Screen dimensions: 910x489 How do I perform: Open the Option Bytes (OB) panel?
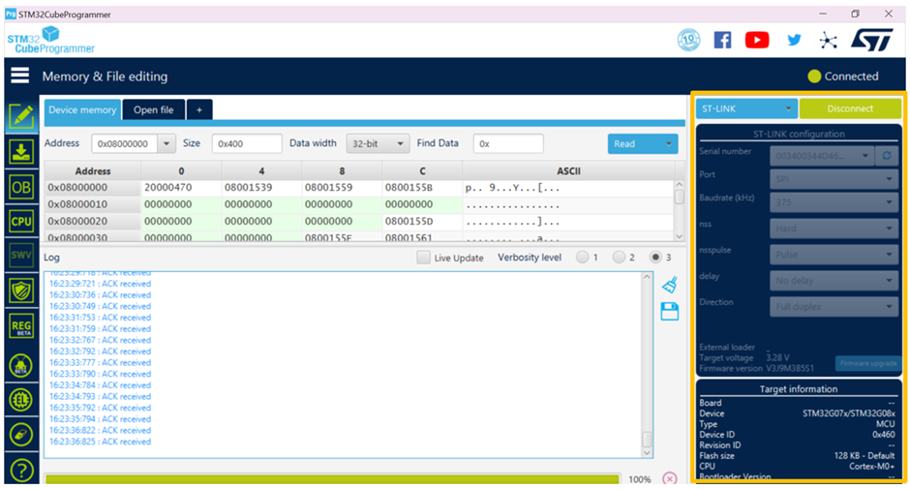21,188
